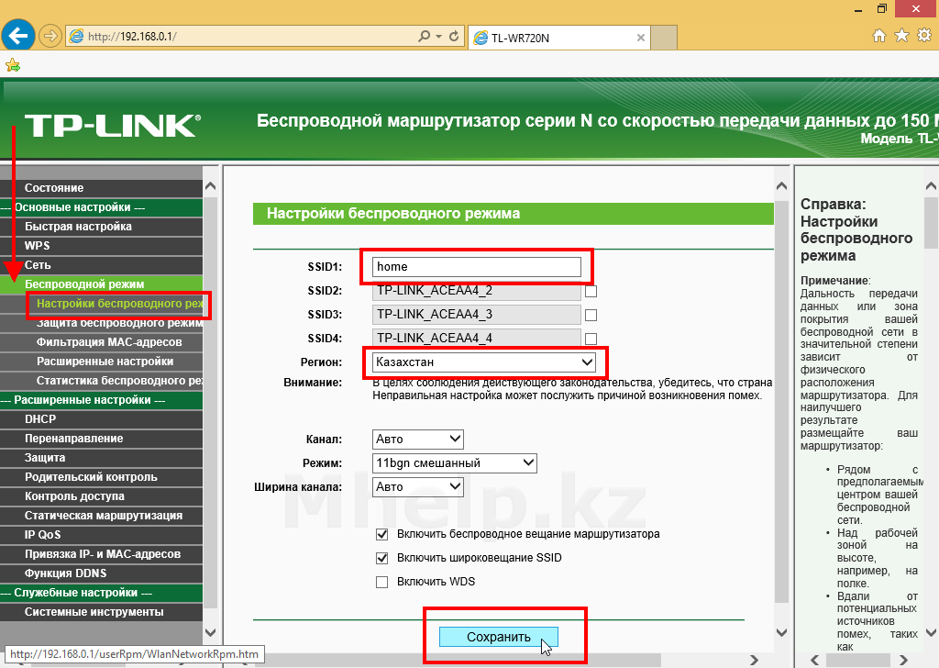Screen dimensions: 939x668
Task: Enable the SSID3 checkbox
Action: pyautogui.click(x=591, y=315)
